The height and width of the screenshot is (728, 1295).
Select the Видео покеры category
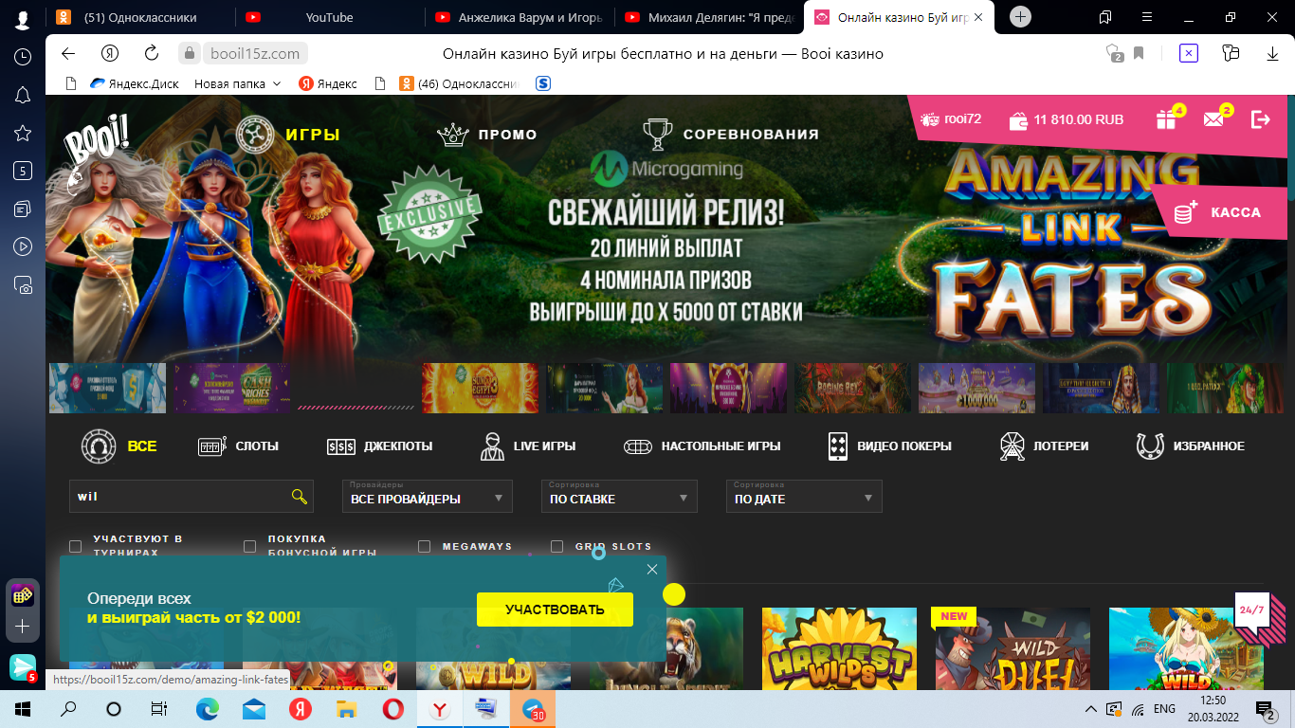click(889, 446)
